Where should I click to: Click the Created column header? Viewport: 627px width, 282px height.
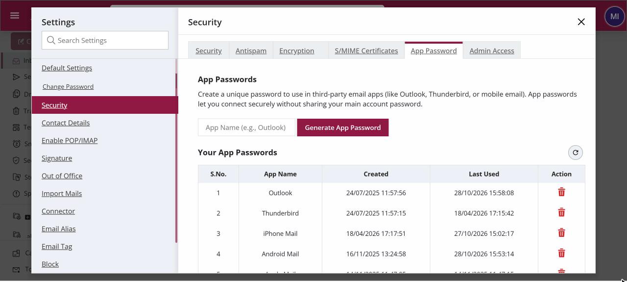(376, 174)
